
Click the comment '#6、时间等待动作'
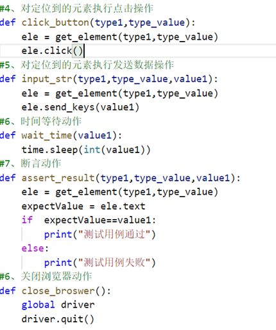(x=40, y=121)
